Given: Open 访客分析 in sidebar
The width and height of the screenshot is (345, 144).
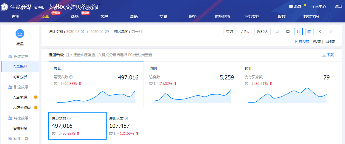Looking at the screenshot, I should [20, 77].
